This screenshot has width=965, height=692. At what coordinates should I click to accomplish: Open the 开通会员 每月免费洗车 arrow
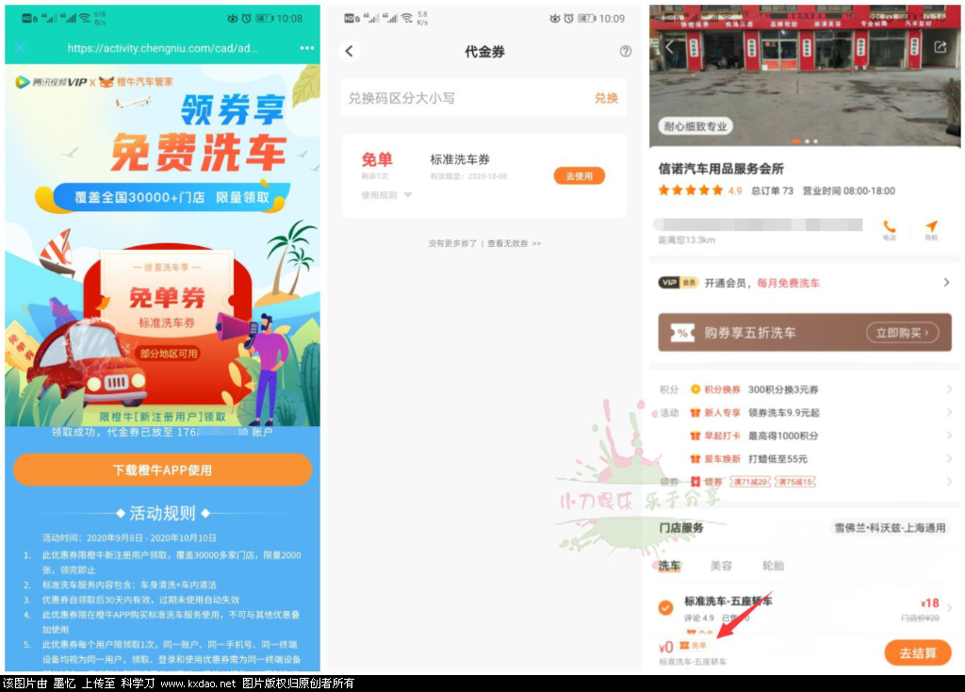coord(946,283)
